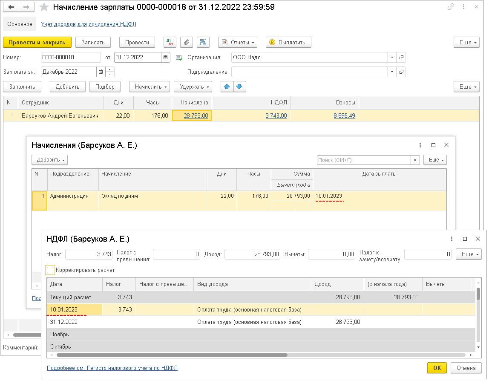Select the Оклад по дням accrual cell

tap(152, 201)
